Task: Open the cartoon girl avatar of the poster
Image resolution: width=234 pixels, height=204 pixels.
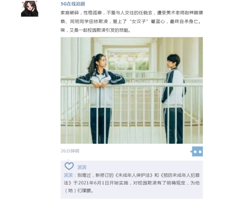Action: (x=30, y=9)
